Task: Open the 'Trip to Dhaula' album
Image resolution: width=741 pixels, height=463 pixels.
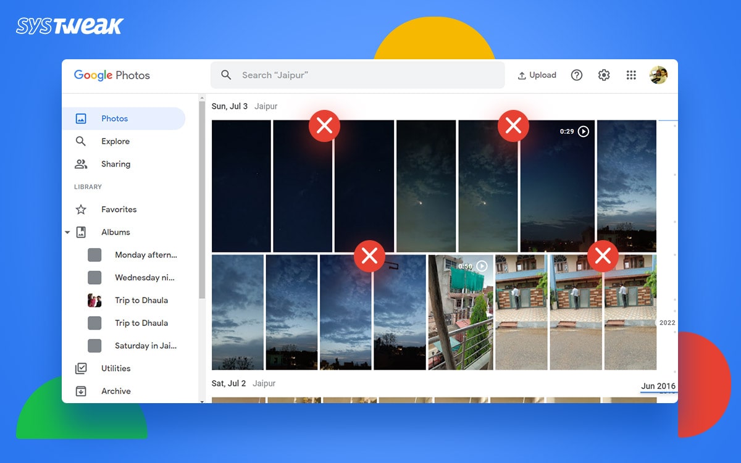Action: pyautogui.click(x=141, y=300)
